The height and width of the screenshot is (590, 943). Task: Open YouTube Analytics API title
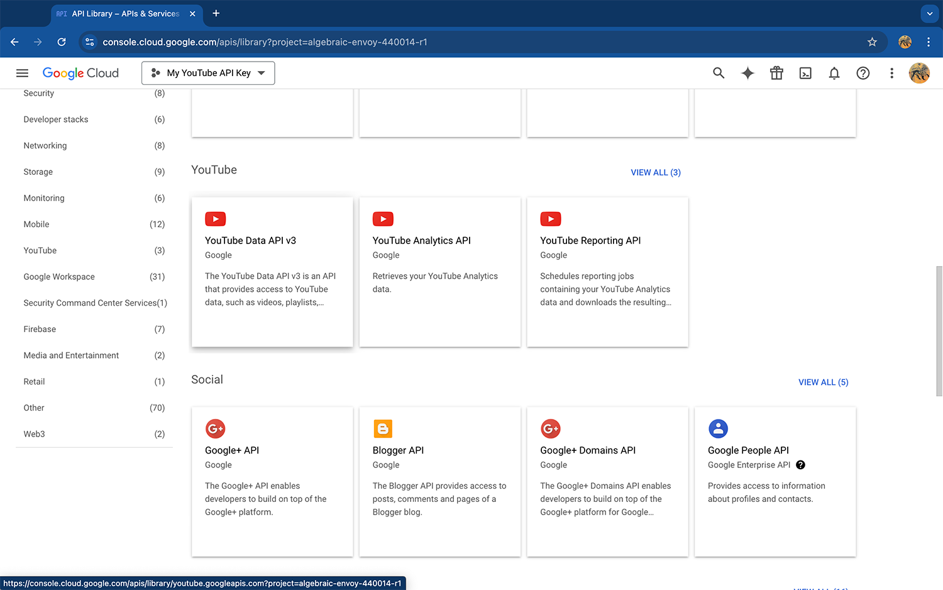(x=421, y=240)
